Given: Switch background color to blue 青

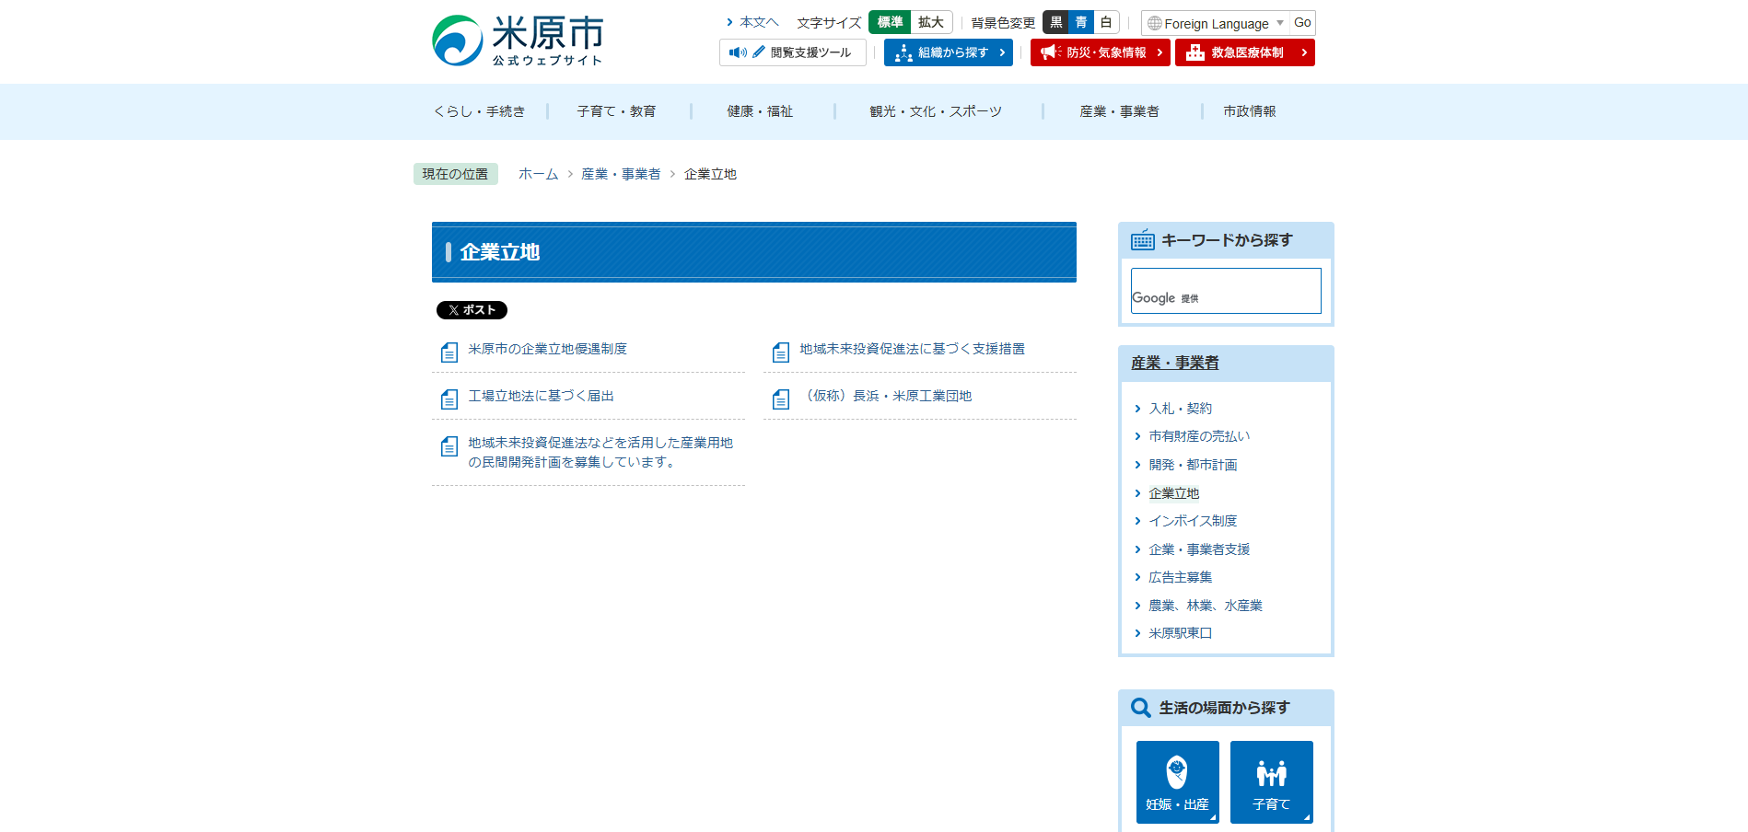Looking at the screenshot, I should point(1081,22).
